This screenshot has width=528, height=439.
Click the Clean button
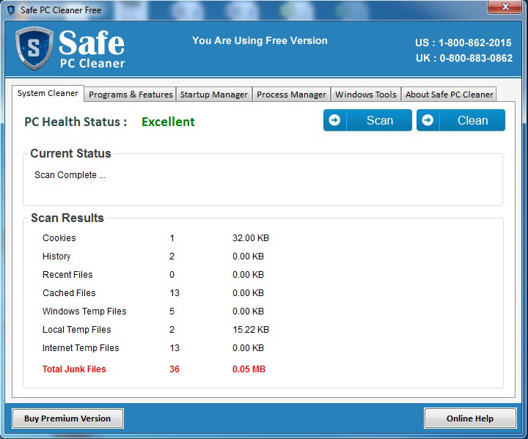pyautogui.click(x=461, y=120)
